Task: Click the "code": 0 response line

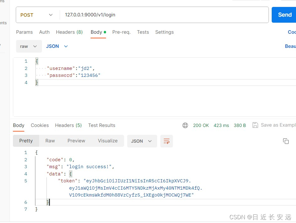Action: [x=61, y=160]
